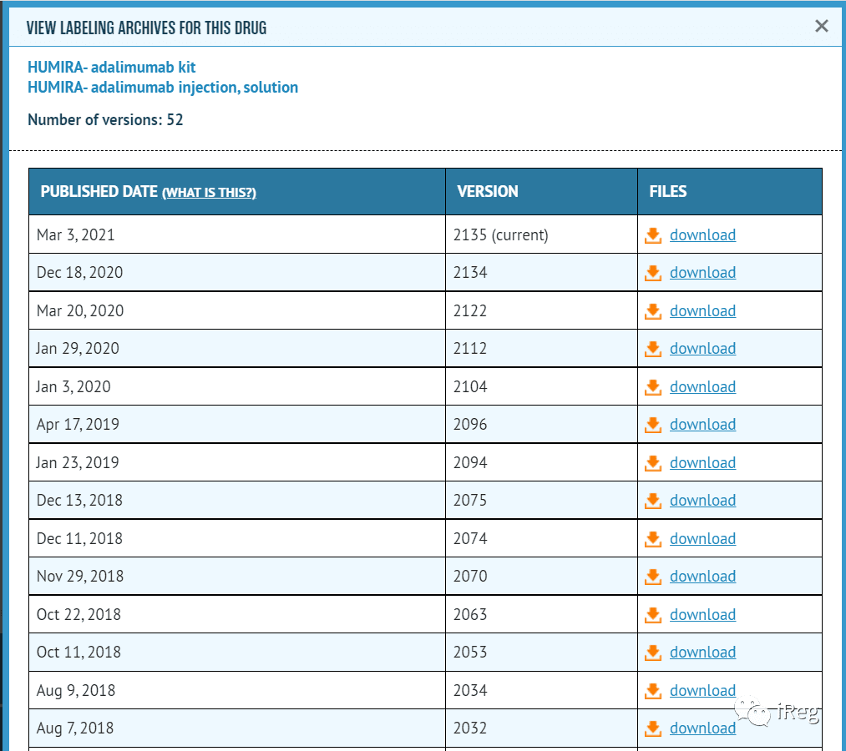Close the labeling archives dialog
846x751 pixels.
click(x=821, y=26)
